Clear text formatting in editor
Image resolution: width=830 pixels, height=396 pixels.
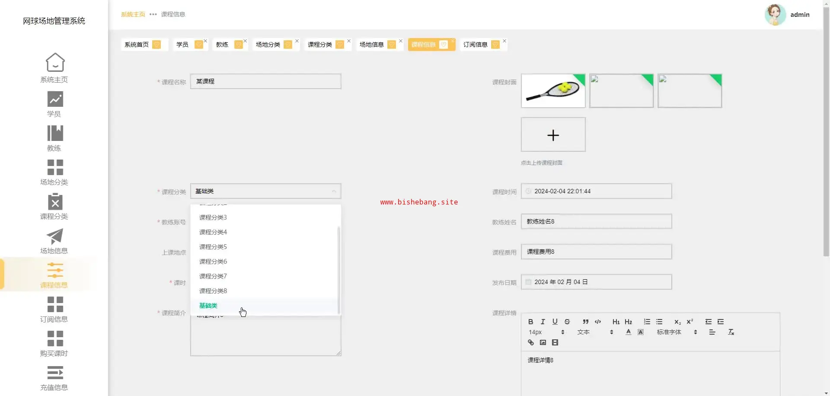pyautogui.click(x=731, y=332)
